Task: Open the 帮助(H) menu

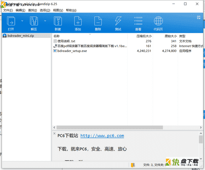Action: (x=71, y=10)
